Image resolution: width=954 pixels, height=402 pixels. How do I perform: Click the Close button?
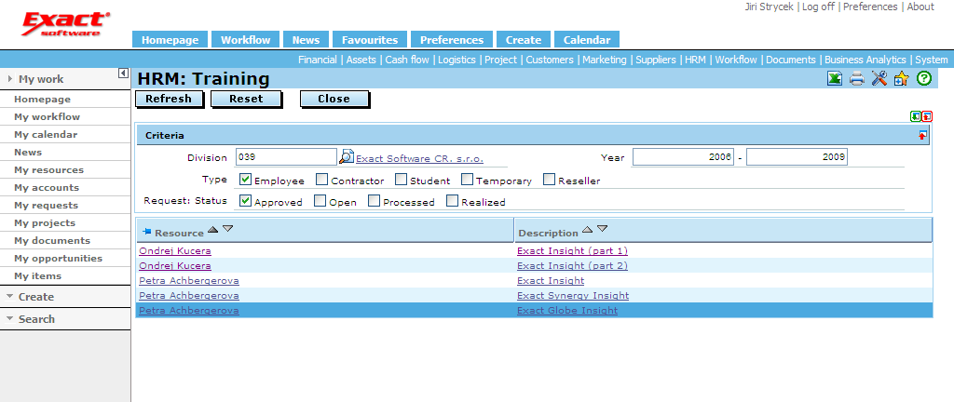click(x=334, y=99)
